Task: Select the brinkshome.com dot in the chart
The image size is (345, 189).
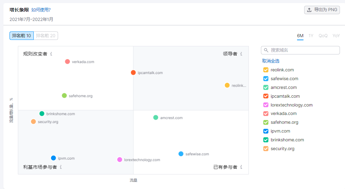Action: [42, 114]
